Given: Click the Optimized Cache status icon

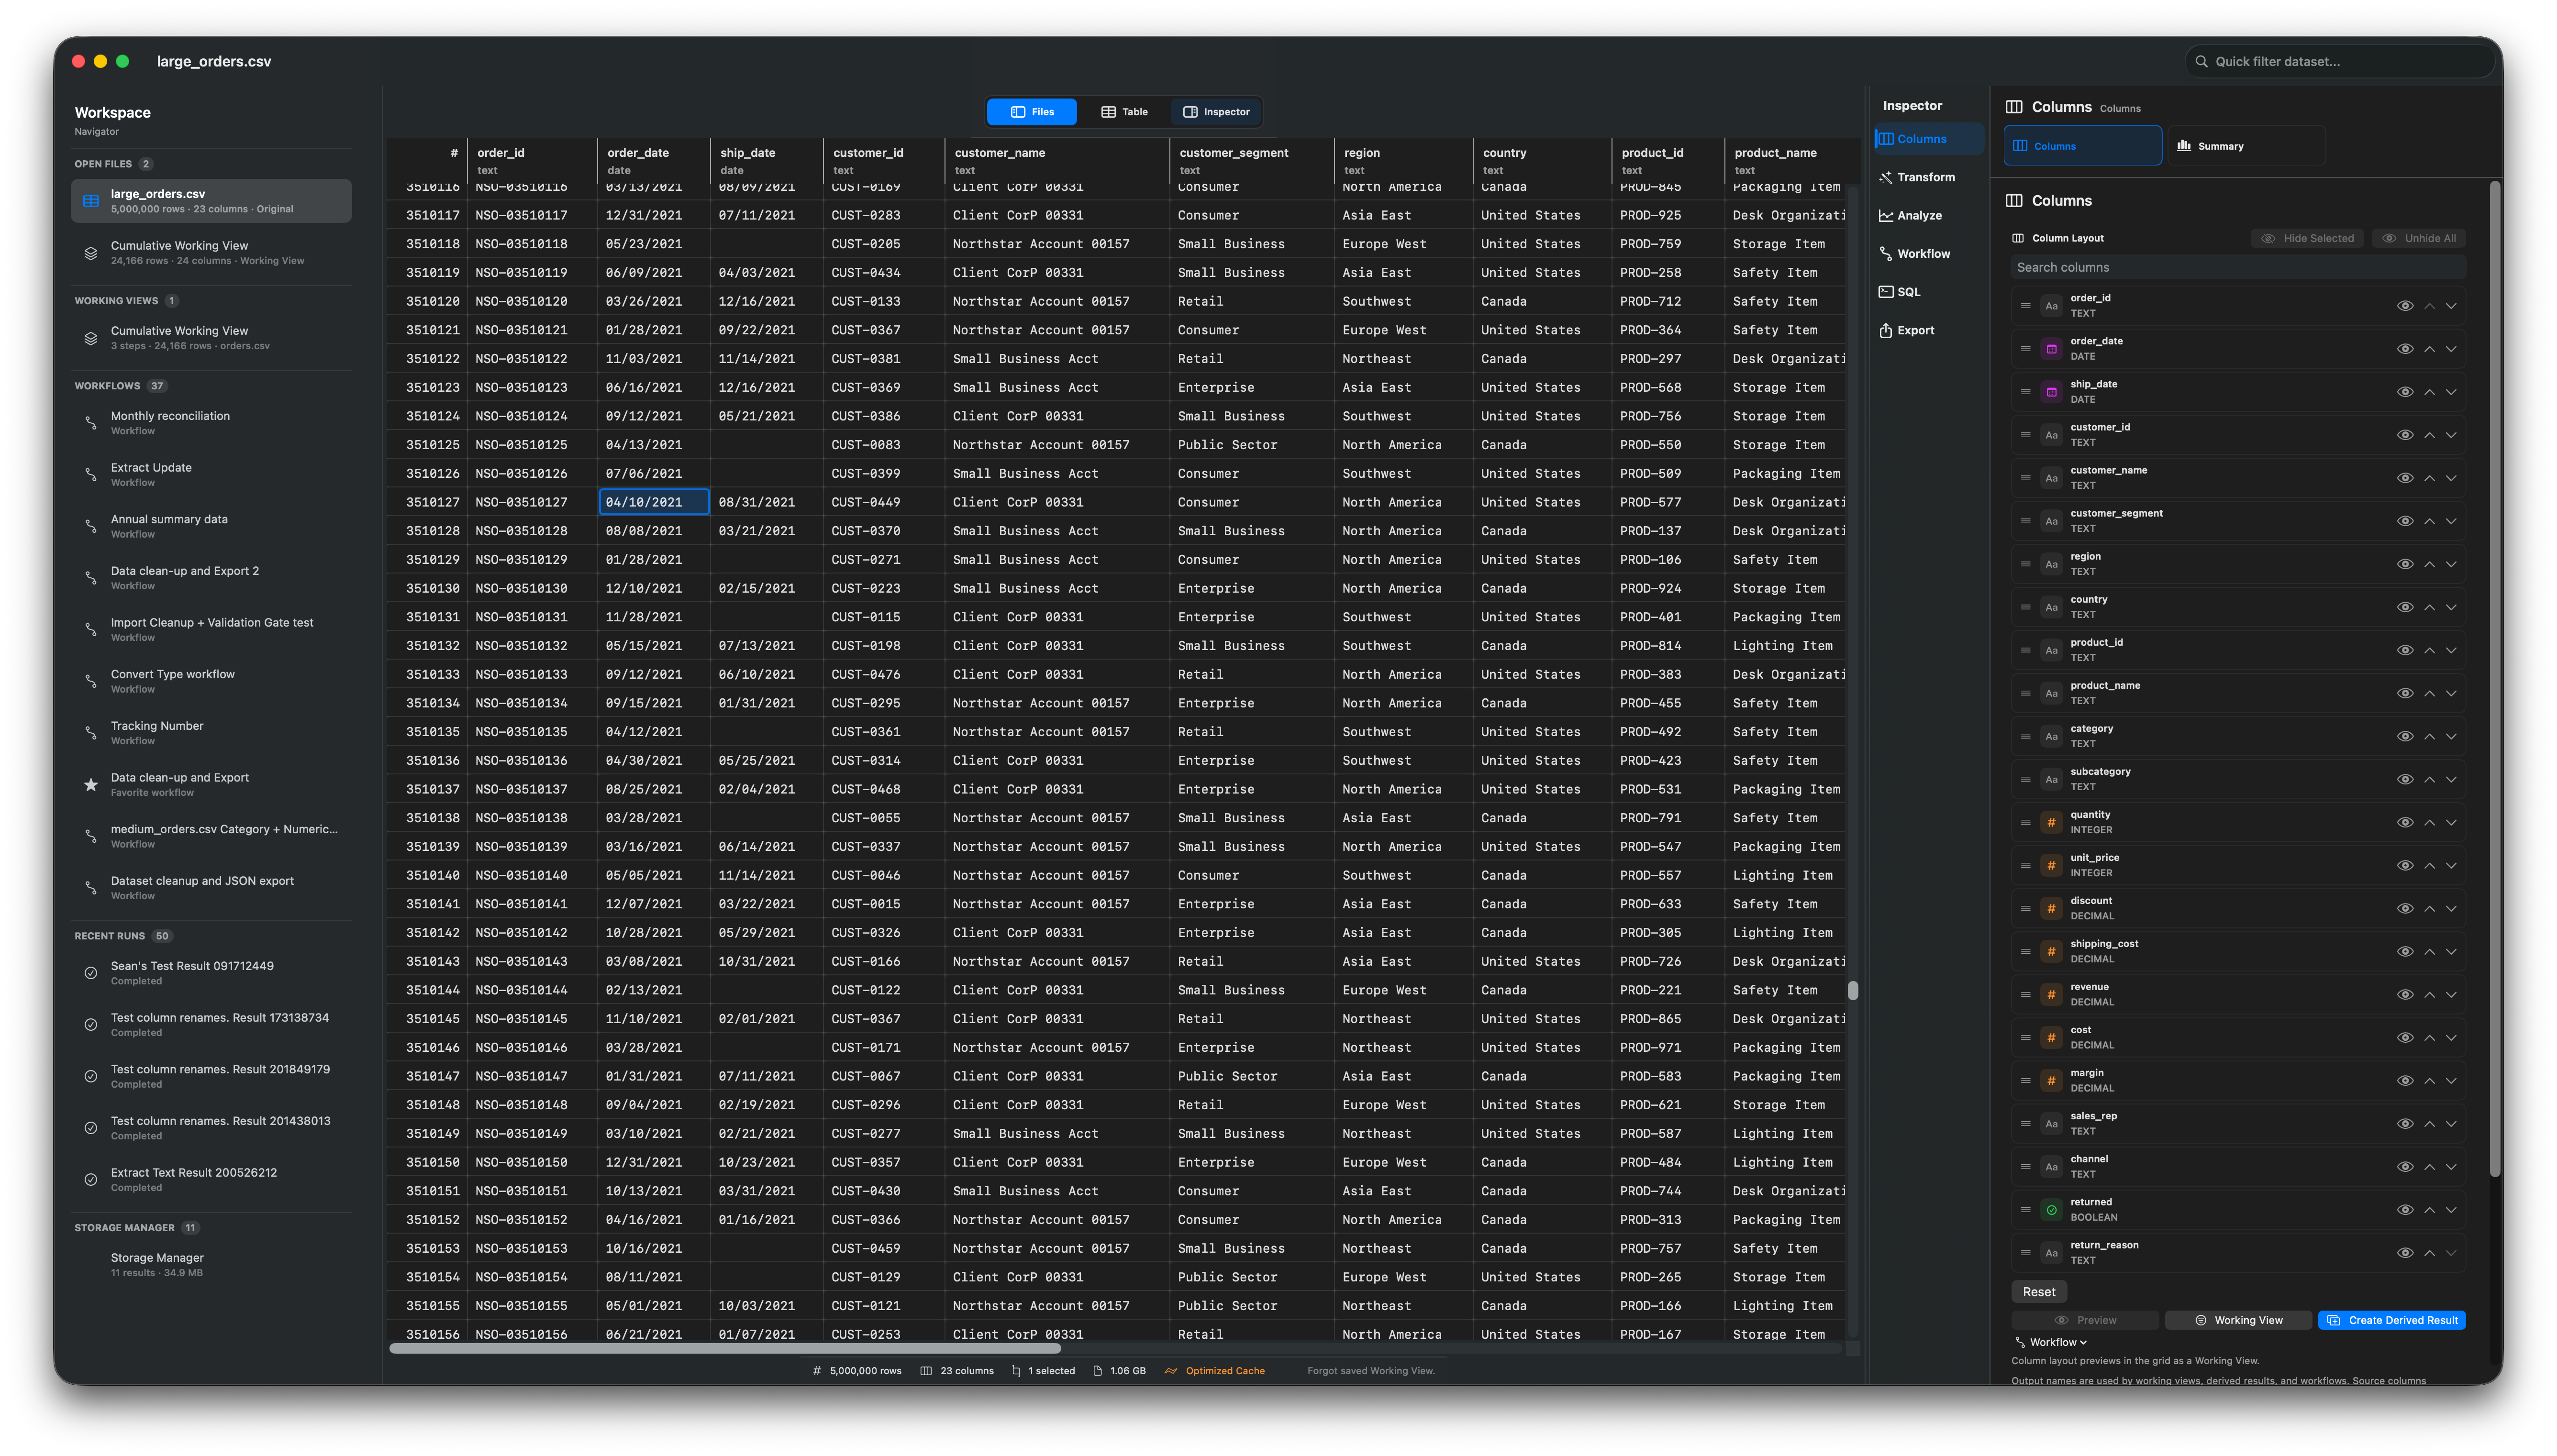Looking at the screenshot, I should [1170, 1371].
